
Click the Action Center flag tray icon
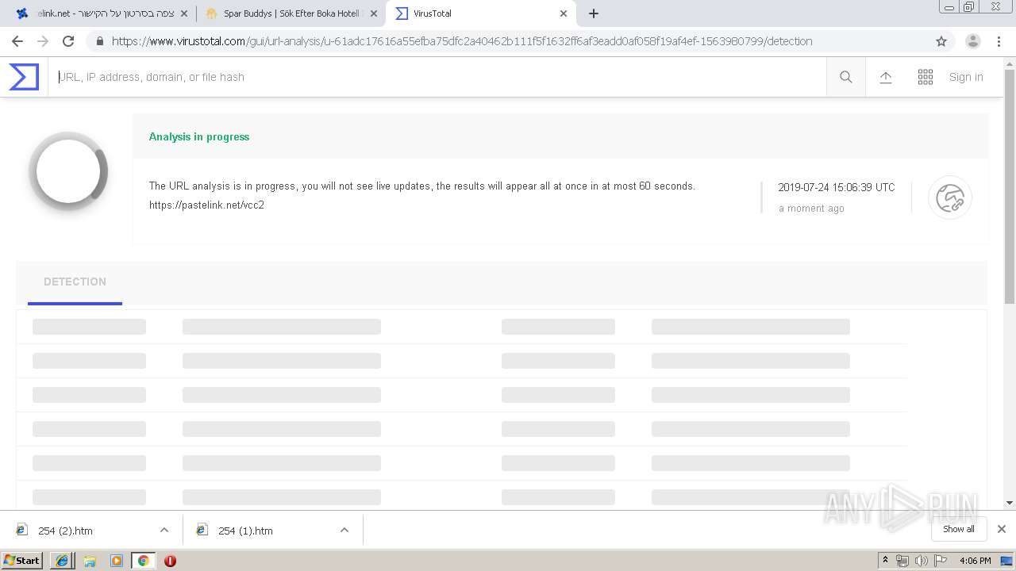point(941,561)
